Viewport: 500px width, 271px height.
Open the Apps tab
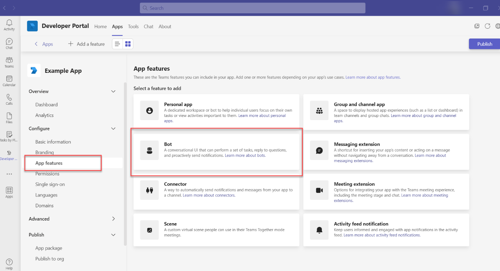[x=117, y=27]
